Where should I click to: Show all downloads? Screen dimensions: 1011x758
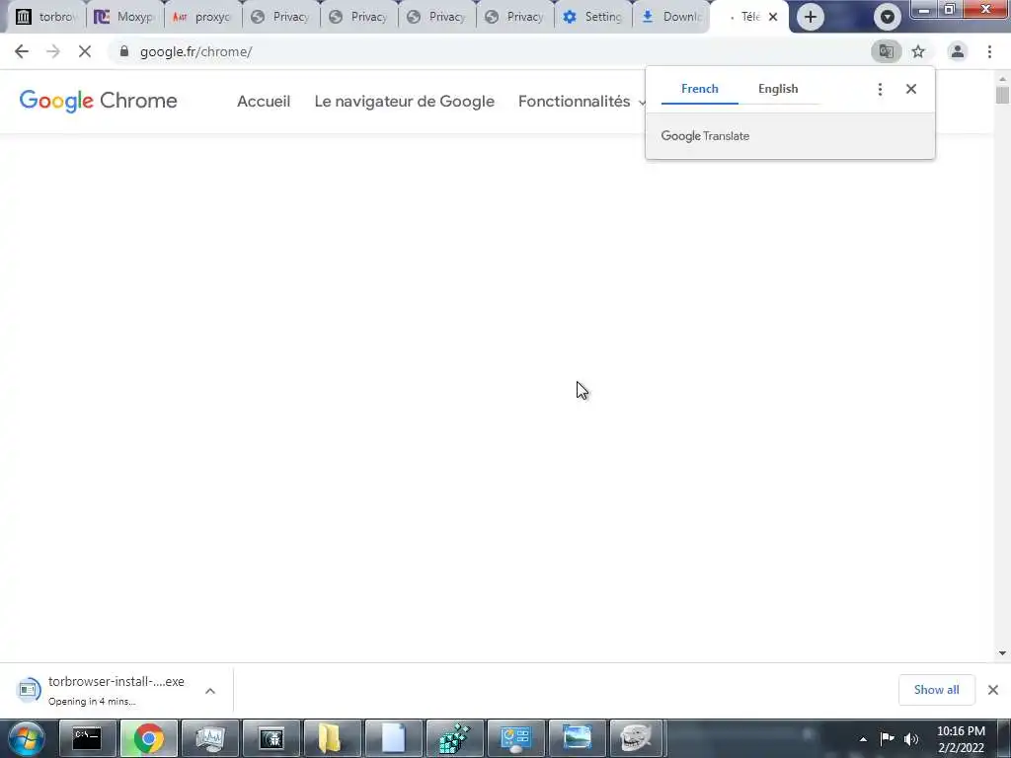point(936,690)
